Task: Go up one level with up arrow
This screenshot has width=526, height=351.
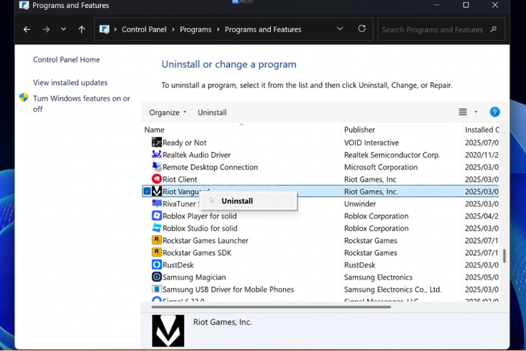Action: [82, 30]
